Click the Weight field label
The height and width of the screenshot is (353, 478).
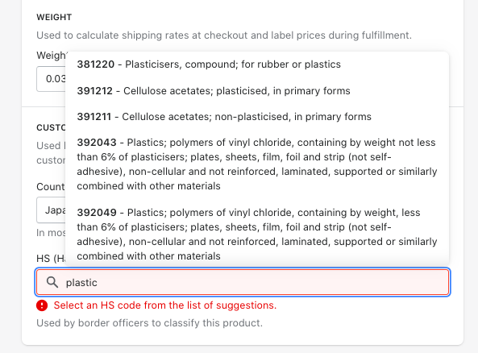tap(51, 56)
